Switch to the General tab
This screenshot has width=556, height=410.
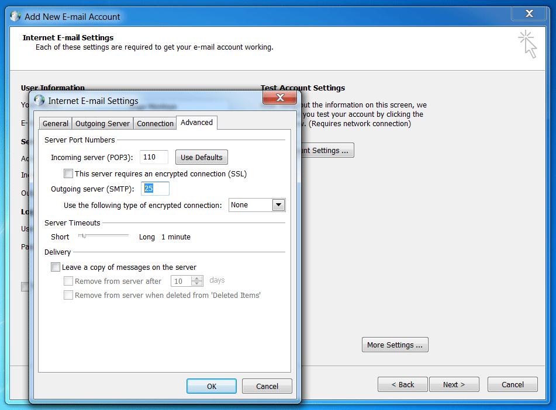click(x=56, y=123)
